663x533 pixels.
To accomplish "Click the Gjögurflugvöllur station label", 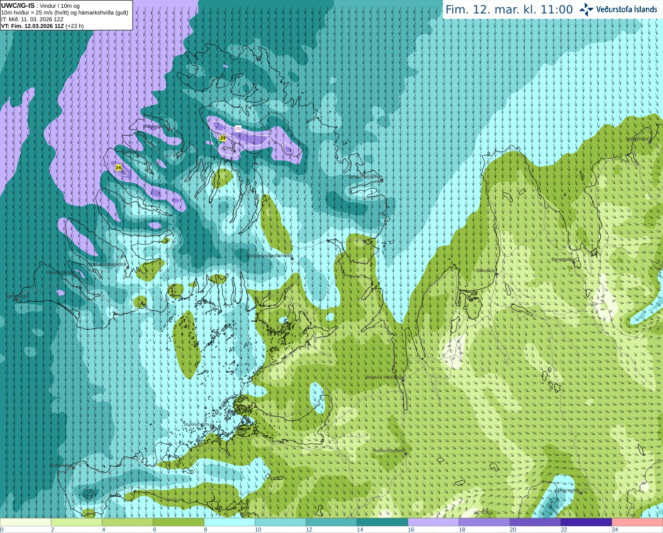I will [x=364, y=176].
